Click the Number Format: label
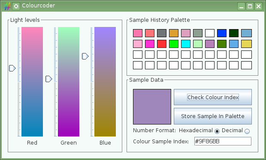This screenshot has width=266, height=160. pos(154,130)
